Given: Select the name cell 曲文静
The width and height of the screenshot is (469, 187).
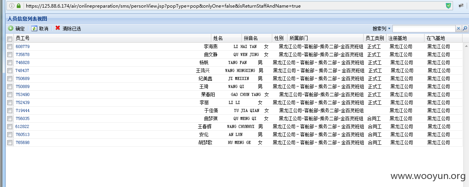Looking at the screenshot, I should click(x=211, y=54).
